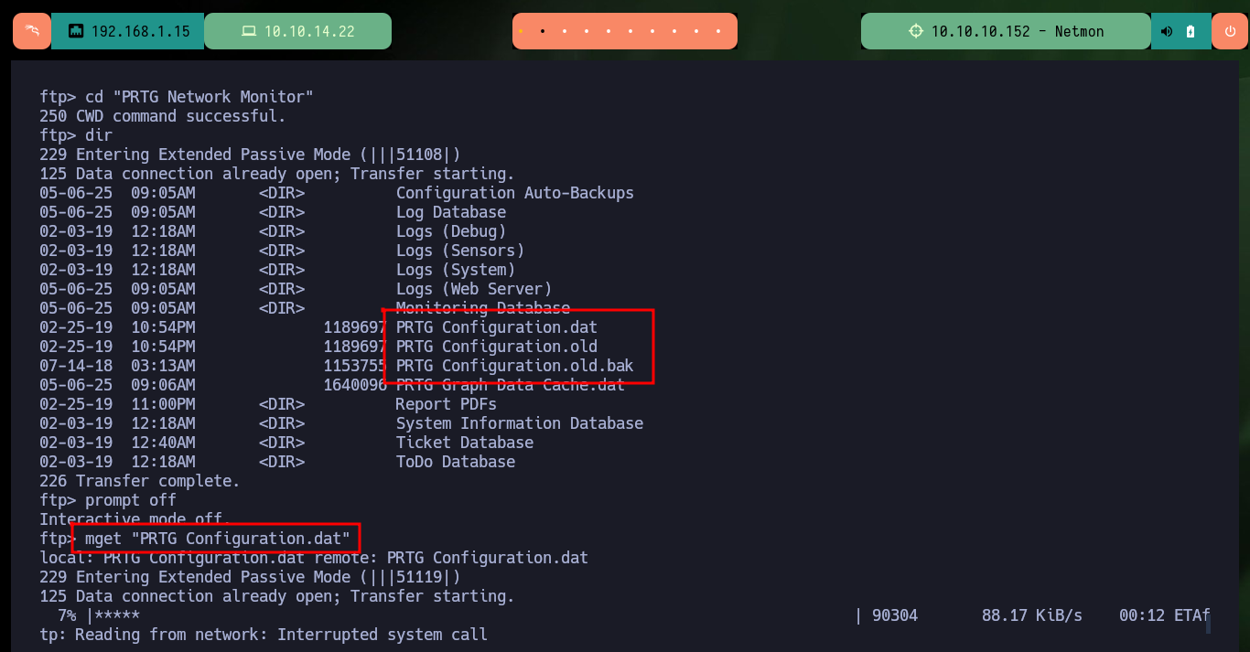Screen dimensions: 1250x652
Task: Click the ethernet icon beside 192.168.1.15
Action: 76,31
